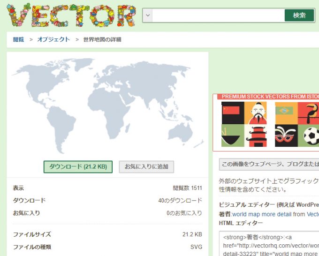Open オブジェクト breadcrumb category
319x256 pixels.
click(53, 40)
